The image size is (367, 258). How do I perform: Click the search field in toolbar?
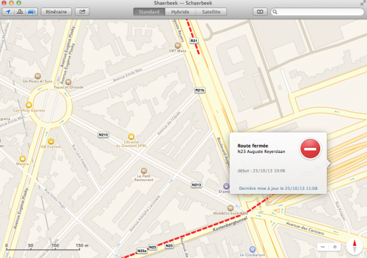(318, 12)
